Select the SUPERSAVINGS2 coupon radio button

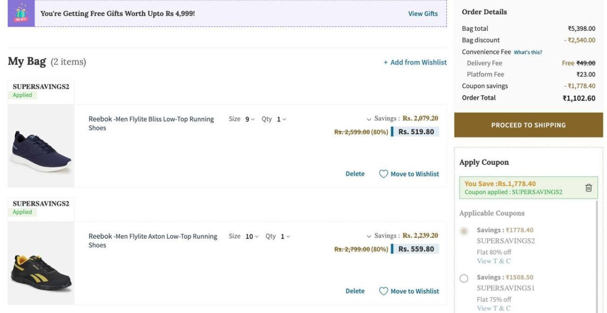[x=464, y=231]
